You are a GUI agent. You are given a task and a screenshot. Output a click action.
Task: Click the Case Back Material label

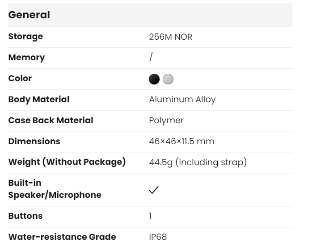(x=51, y=120)
